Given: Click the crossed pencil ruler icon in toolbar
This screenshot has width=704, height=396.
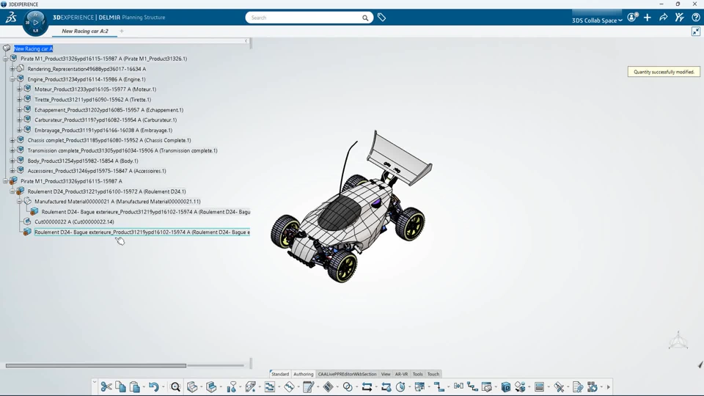Looking at the screenshot, I should [559, 386].
